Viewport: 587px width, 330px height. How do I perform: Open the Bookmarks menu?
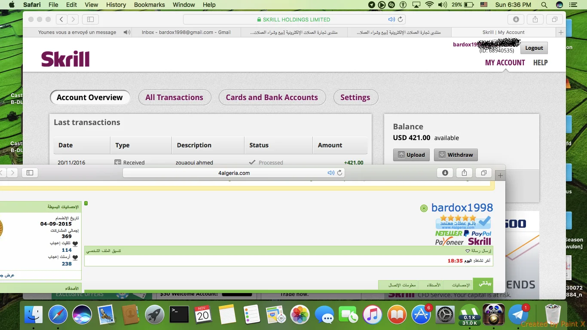149,5
